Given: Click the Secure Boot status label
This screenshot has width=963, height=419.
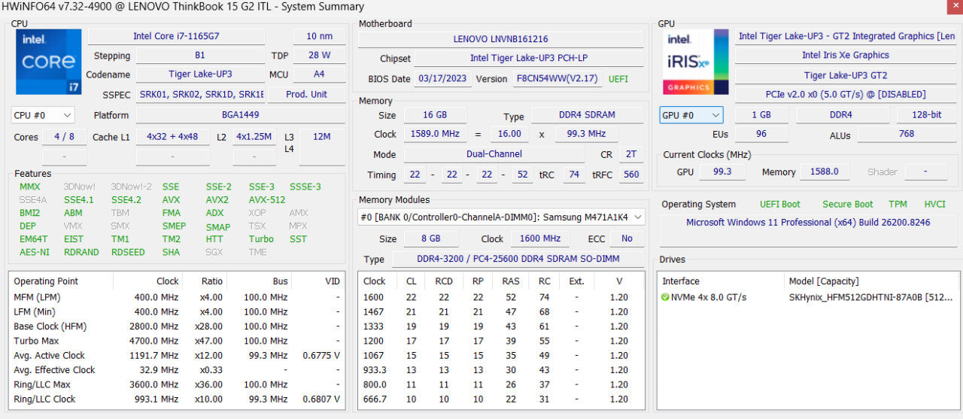Looking at the screenshot, I should point(848,204).
